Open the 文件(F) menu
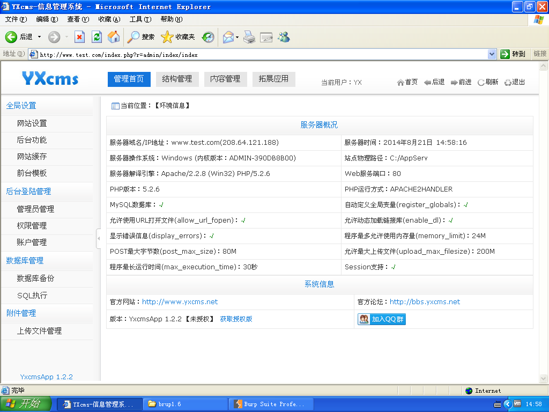Viewport: 549px width, 412px height. point(16,19)
